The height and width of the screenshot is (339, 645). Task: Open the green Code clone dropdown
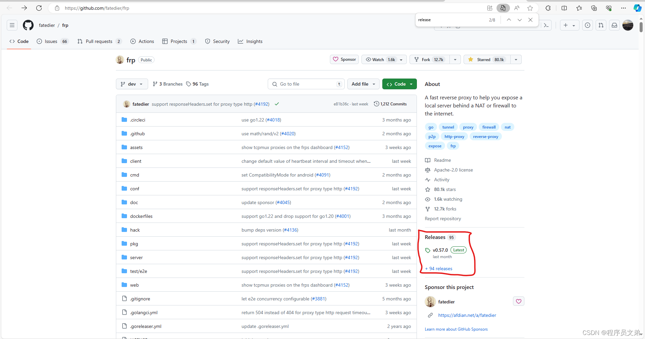click(399, 84)
